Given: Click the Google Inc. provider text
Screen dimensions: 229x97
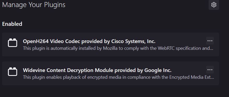Looking at the screenshot, I should coord(158,70).
